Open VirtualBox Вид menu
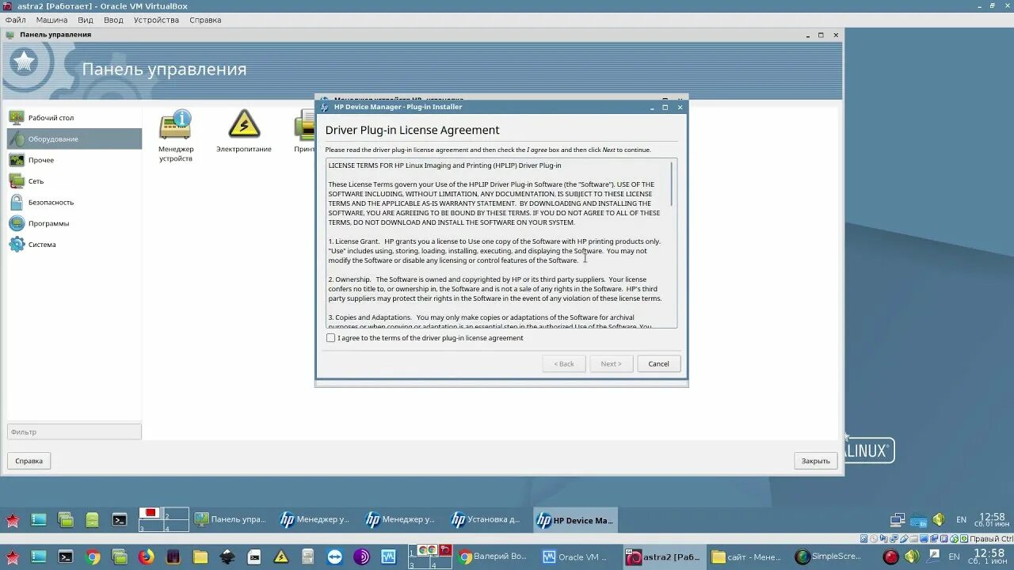Viewport: 1014px width, 570px height. 86,20
